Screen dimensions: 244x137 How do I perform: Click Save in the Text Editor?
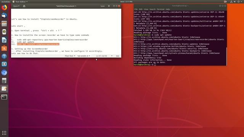[x=103, y=6]
